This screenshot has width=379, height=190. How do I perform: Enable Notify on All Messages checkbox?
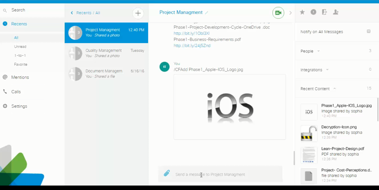click(369, 31)
